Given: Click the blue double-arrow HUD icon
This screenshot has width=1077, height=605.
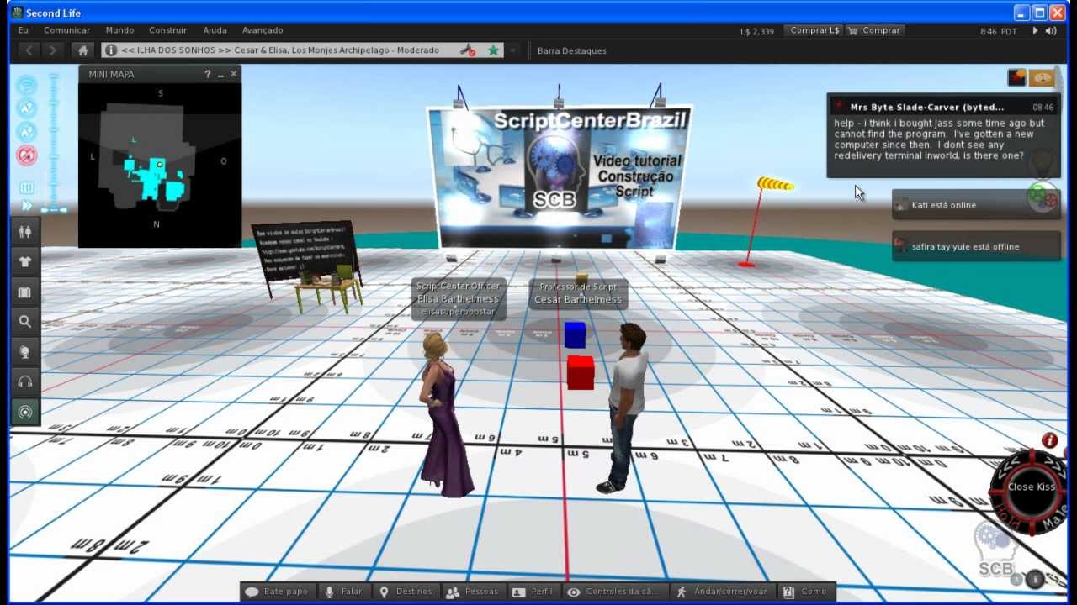Looking at the screenshot, I should click(27, 206).
